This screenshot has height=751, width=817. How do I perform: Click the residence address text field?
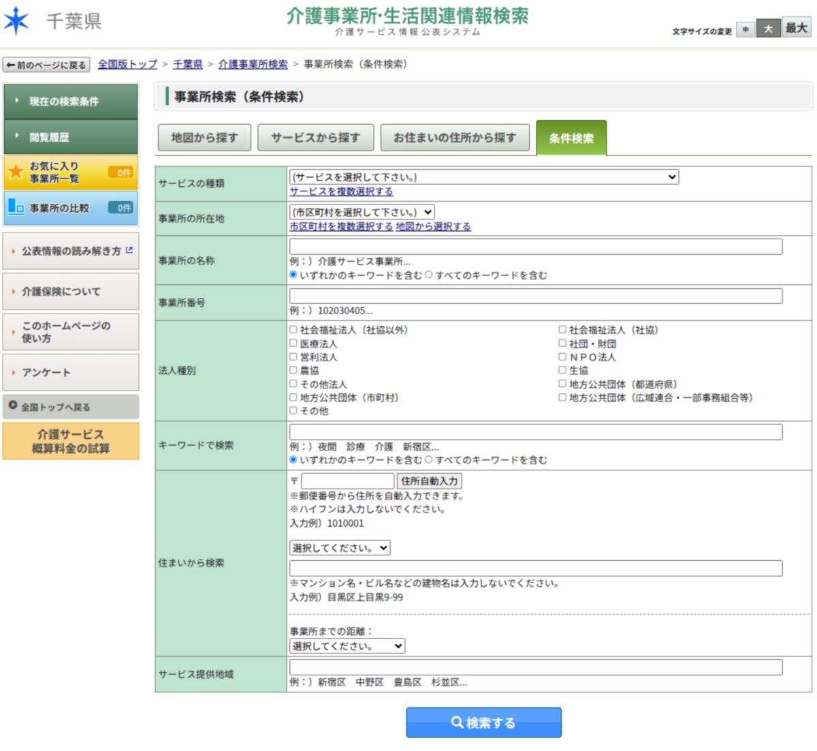point(536,568)
